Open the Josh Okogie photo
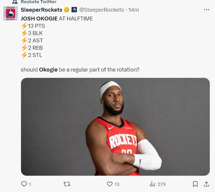 click(x=115, y=127)
